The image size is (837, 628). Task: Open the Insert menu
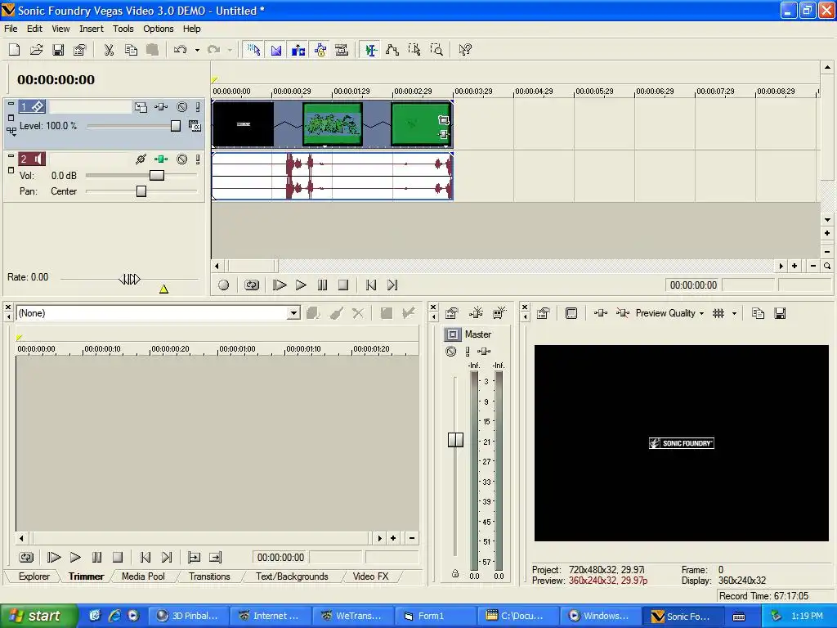pyautogui.click(x=92, y=29)
